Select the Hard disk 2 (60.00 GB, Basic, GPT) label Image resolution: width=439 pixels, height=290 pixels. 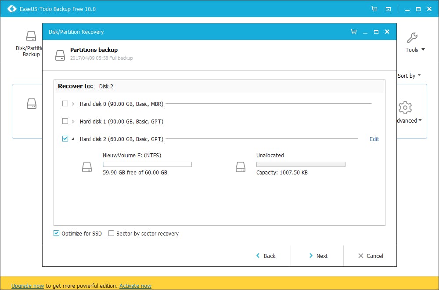[122, 139]
